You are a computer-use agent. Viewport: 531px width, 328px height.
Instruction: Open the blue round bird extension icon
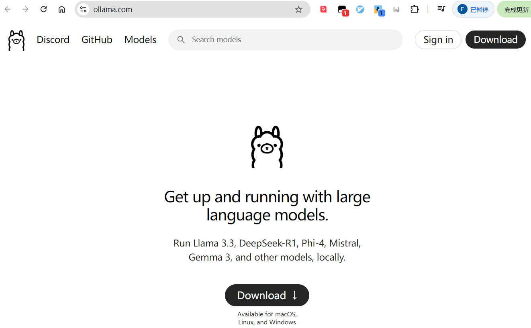(x=360, y=9)
